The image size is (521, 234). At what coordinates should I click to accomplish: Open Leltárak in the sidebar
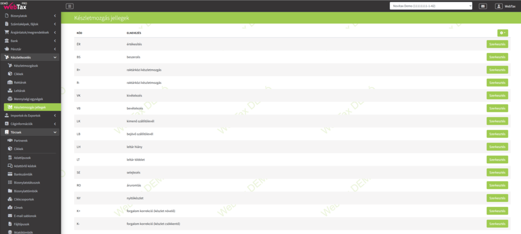[20, 91]
